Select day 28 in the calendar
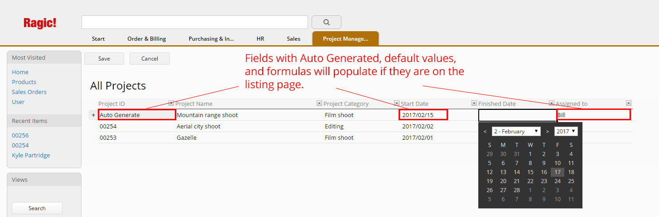Screen dimensions: 659x217 coord(517,190)
